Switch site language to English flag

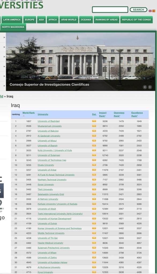(x=150, y=11)
